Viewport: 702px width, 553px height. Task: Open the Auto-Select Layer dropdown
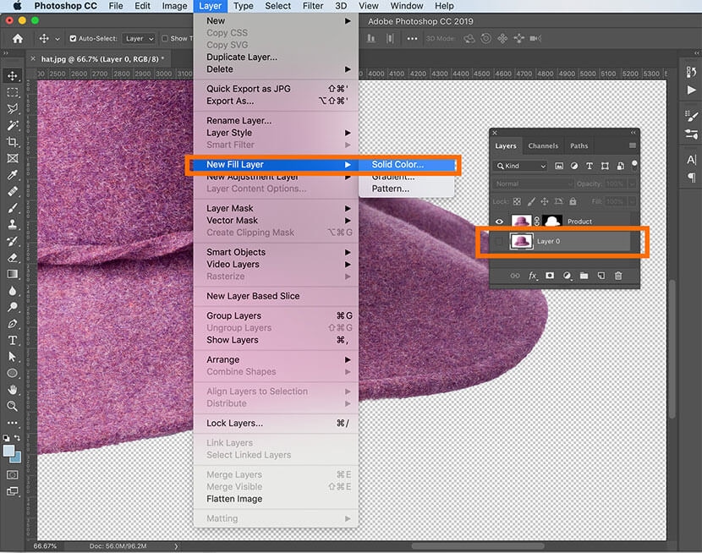click(x=139, y=38)
